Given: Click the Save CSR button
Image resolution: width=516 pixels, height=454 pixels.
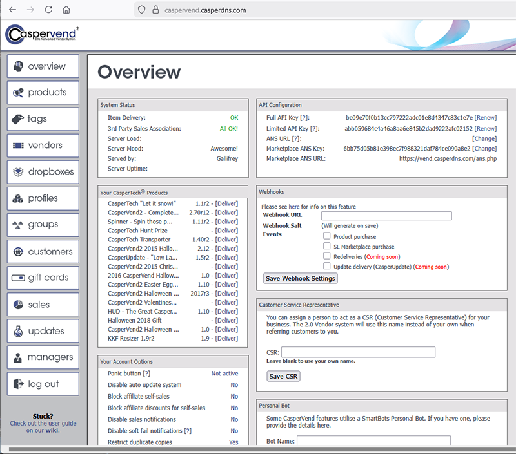Looking at the screenshot, I should [x=283, y=376].
